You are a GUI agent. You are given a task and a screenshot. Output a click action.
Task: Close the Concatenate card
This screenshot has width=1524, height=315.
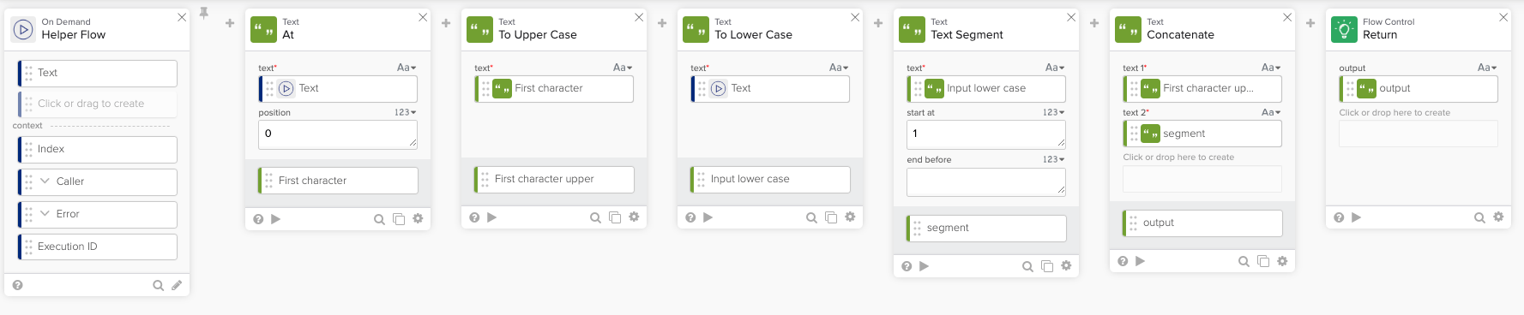click(x=1287, y=17)
